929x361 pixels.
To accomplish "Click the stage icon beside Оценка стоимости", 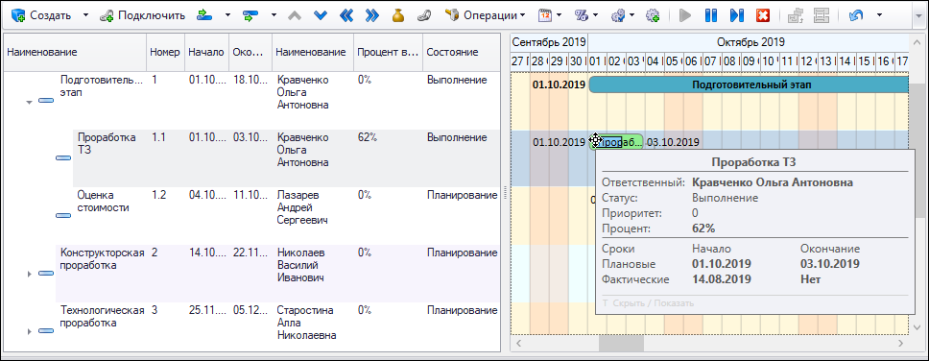I will [62, 215].
